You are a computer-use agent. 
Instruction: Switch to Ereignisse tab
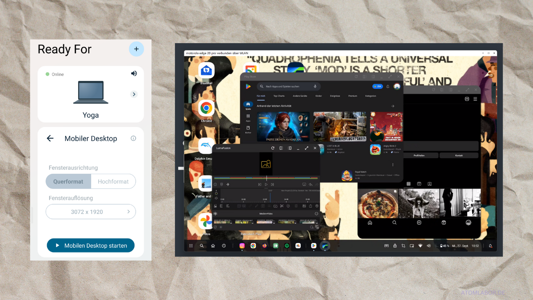click(335, 96)
